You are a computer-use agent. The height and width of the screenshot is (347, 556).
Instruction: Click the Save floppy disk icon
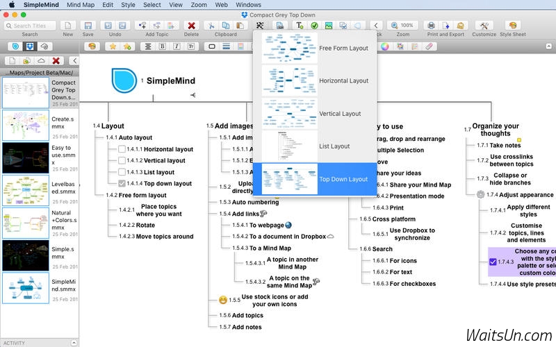[88, 26]
